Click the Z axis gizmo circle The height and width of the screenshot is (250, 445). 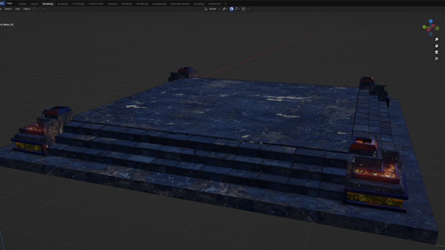pos(431,21)
